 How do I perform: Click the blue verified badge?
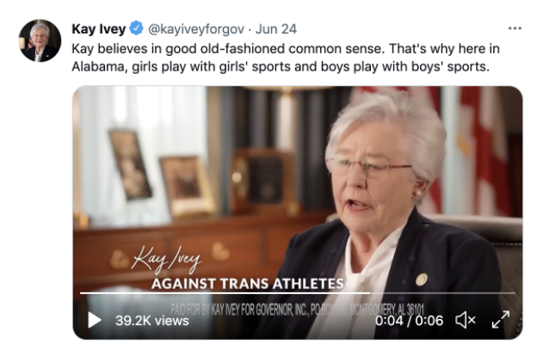tap(136, 28)
